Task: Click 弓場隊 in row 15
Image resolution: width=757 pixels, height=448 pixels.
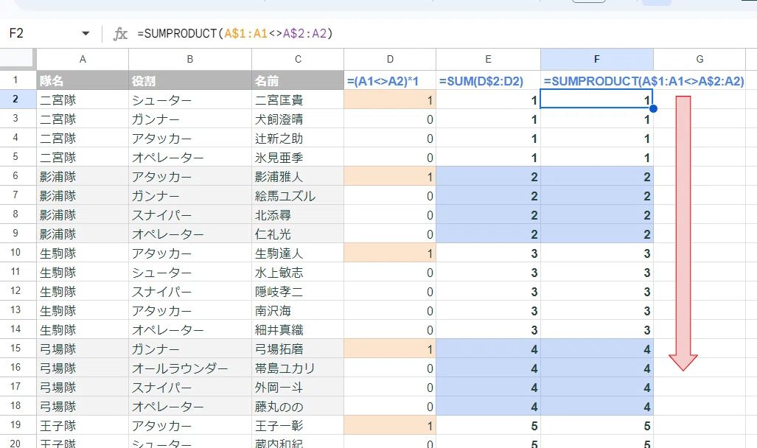Action: click(83, 349)
